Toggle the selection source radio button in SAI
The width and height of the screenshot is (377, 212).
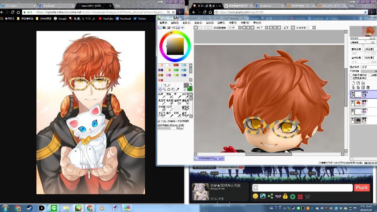pyautogui.click(x=350, y=78)
